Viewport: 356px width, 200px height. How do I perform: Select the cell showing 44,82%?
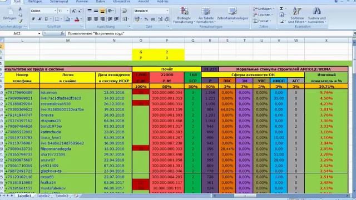point(228,109)
